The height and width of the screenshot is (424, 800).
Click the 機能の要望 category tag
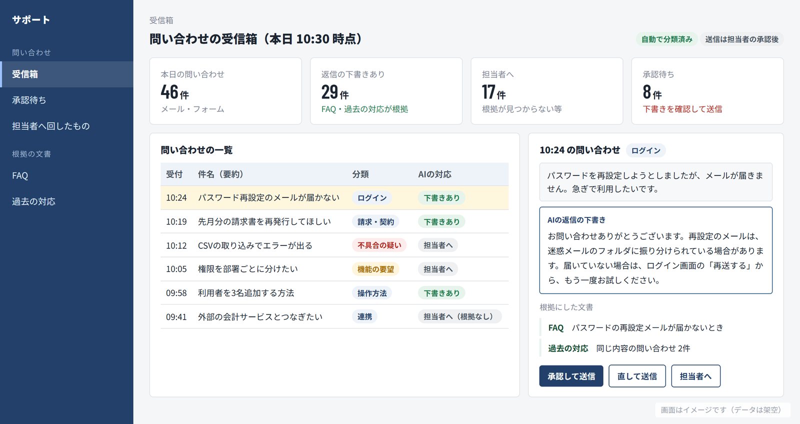point(375,269)
